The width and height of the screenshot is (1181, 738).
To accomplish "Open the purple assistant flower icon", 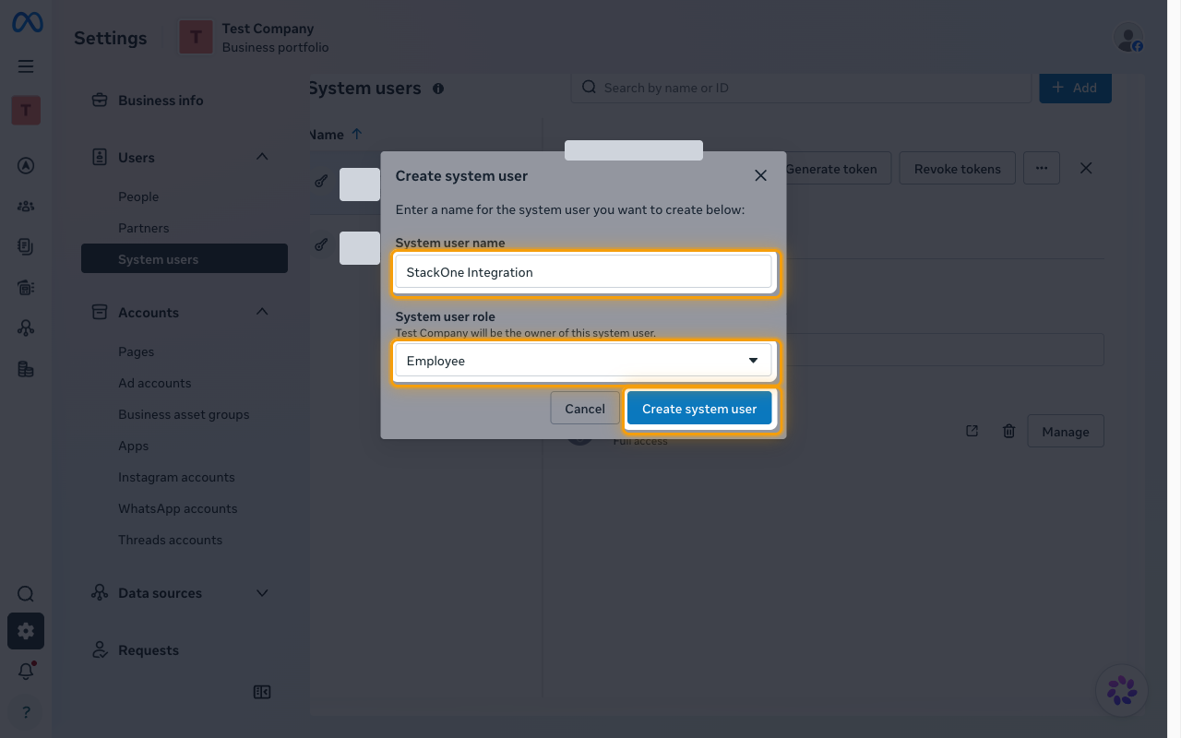I will 1122,690.
